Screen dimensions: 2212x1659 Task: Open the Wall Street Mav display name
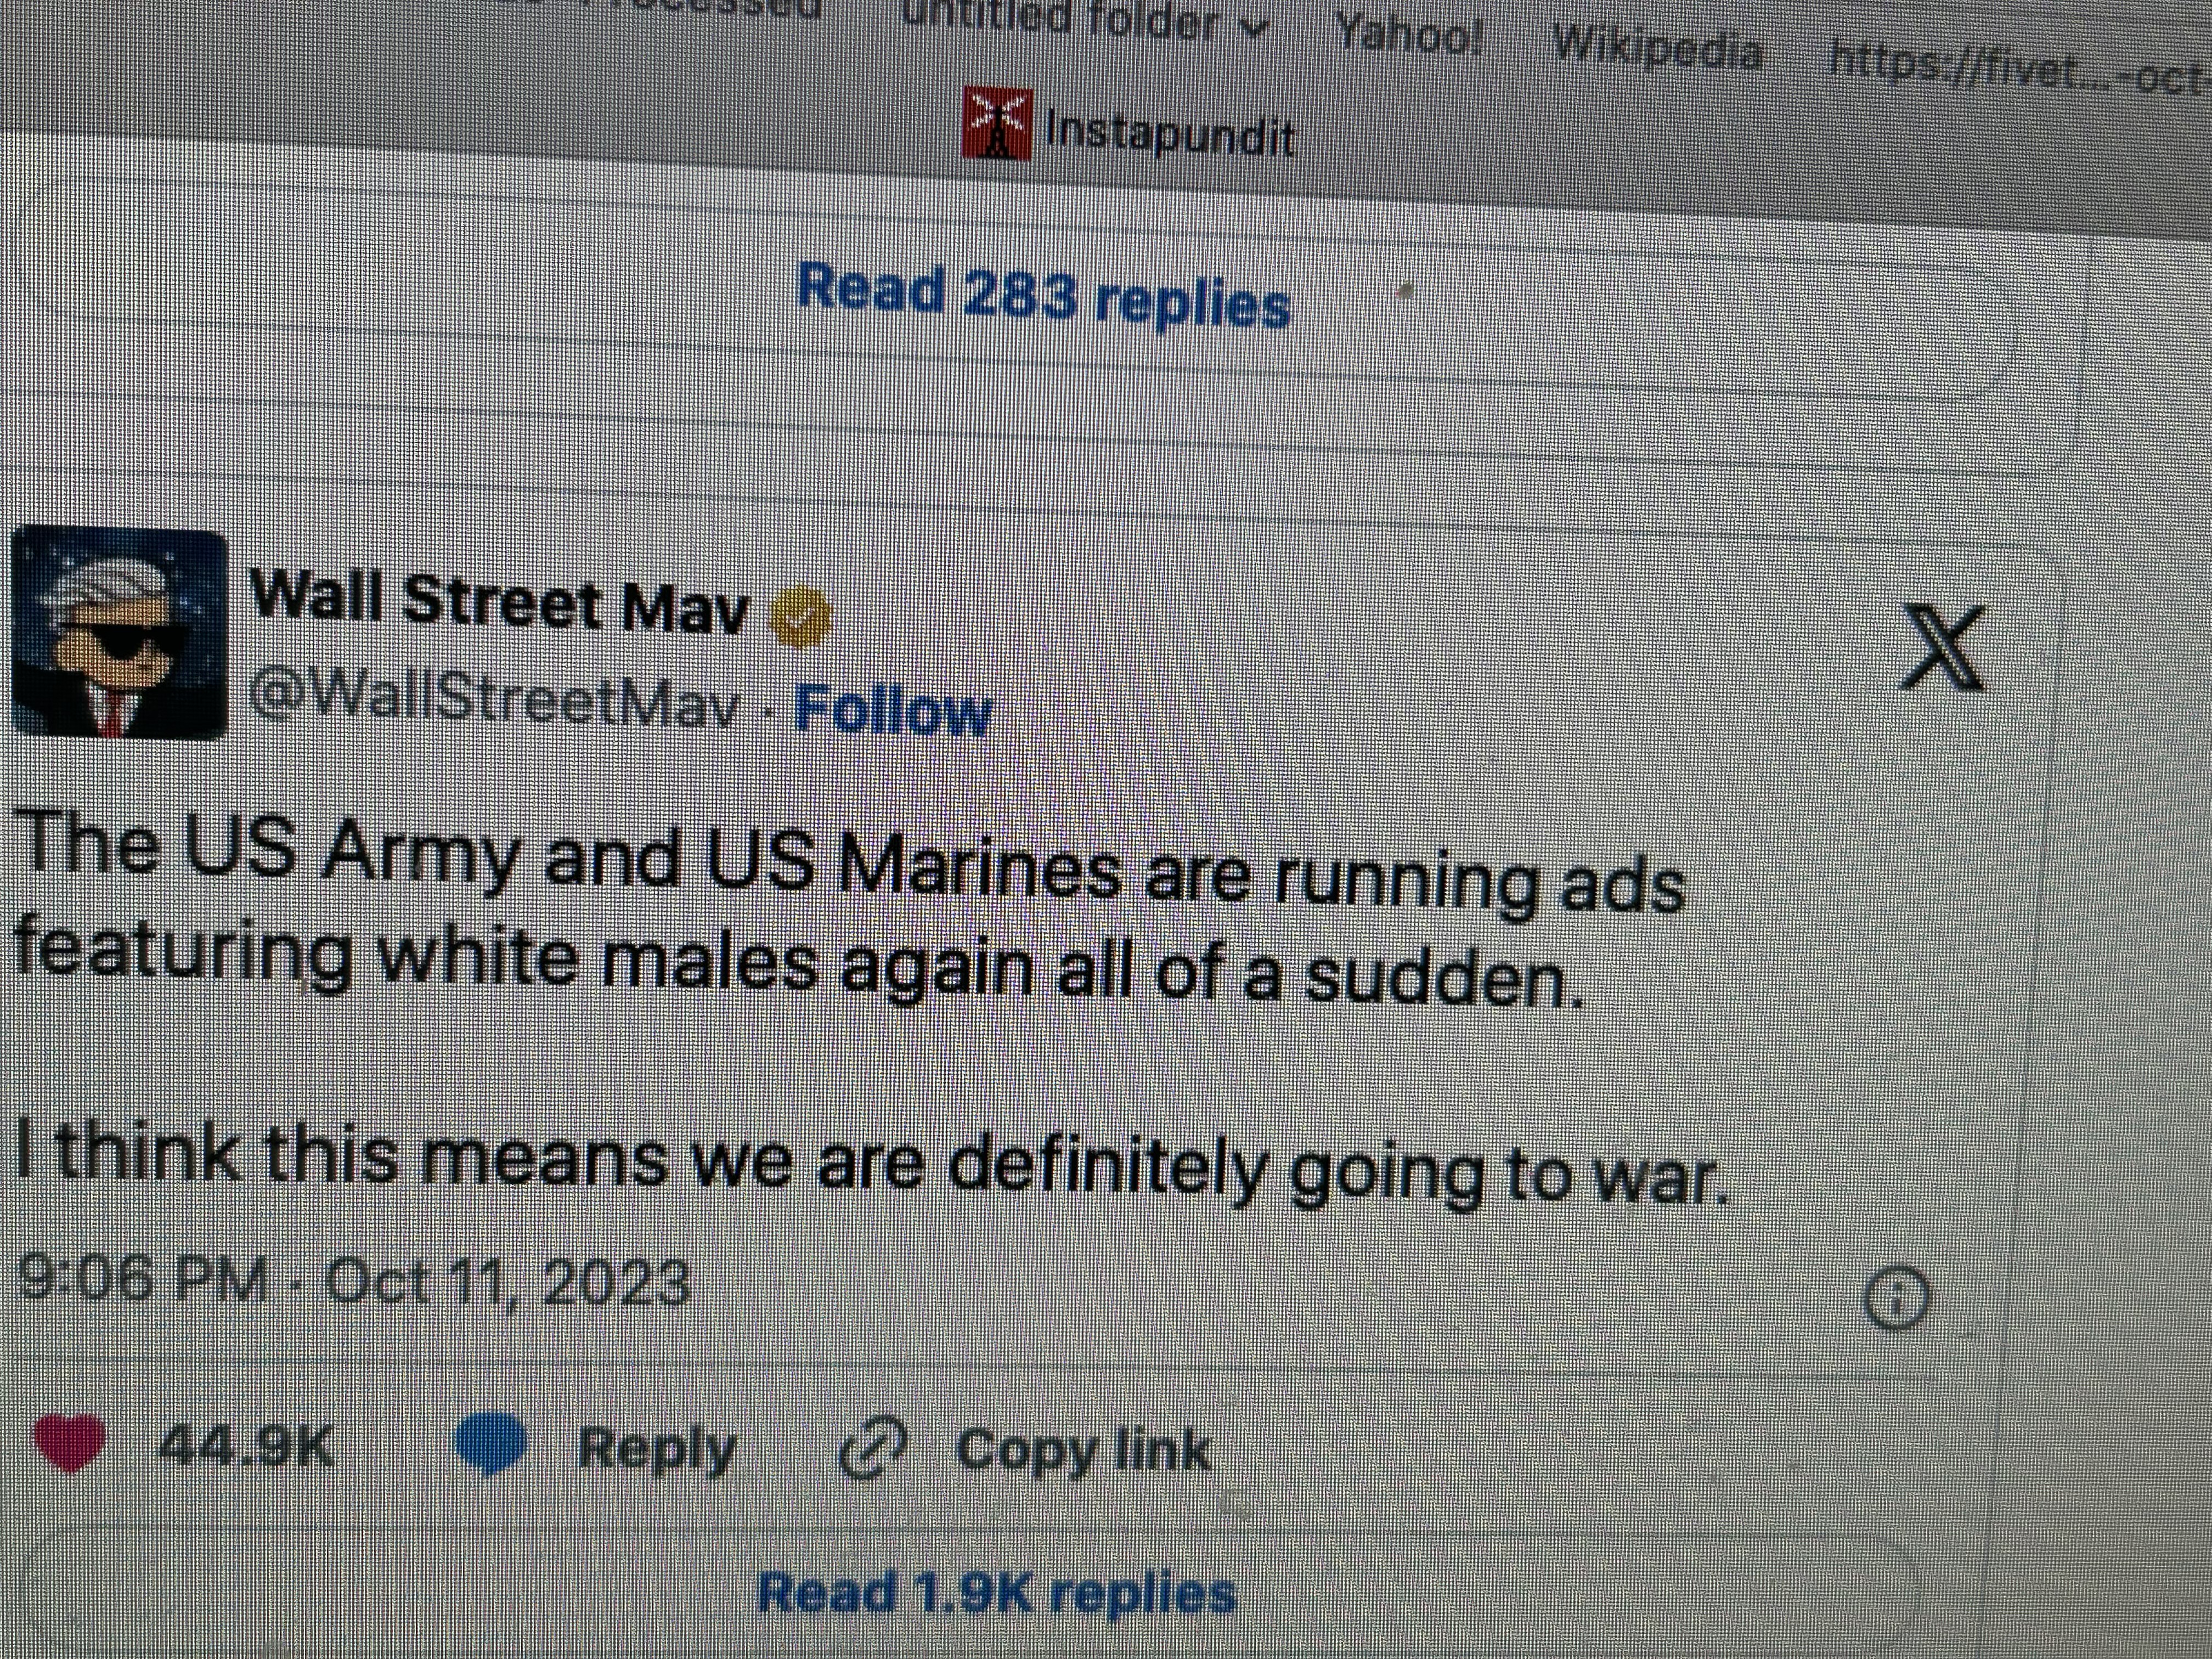[x=499, y=603]
